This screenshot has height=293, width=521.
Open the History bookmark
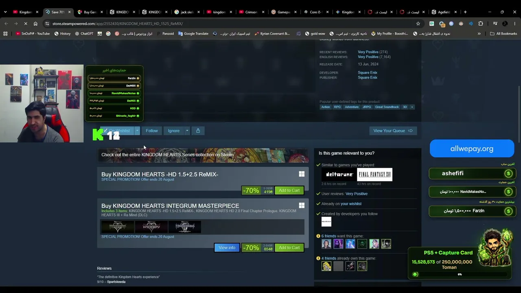pos(62,34)
